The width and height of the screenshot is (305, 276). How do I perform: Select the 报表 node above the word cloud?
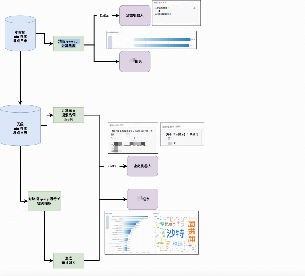pyautogui.click(x=142, y=199)
